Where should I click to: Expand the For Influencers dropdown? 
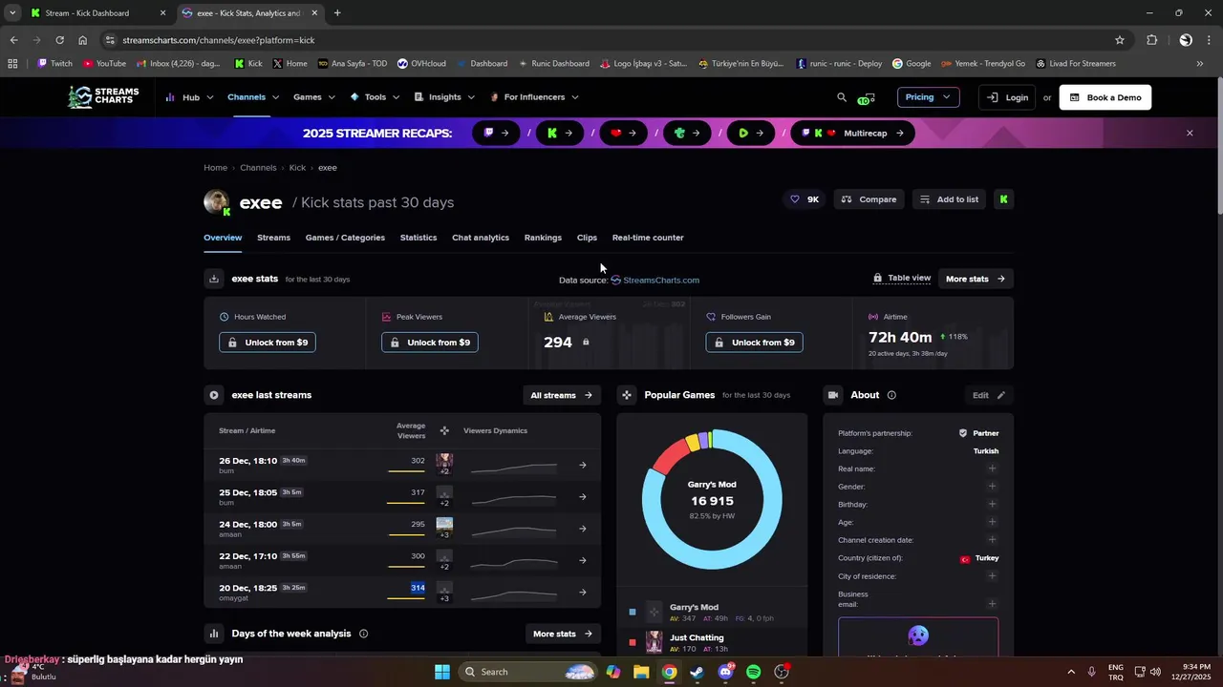click(534, 97)
